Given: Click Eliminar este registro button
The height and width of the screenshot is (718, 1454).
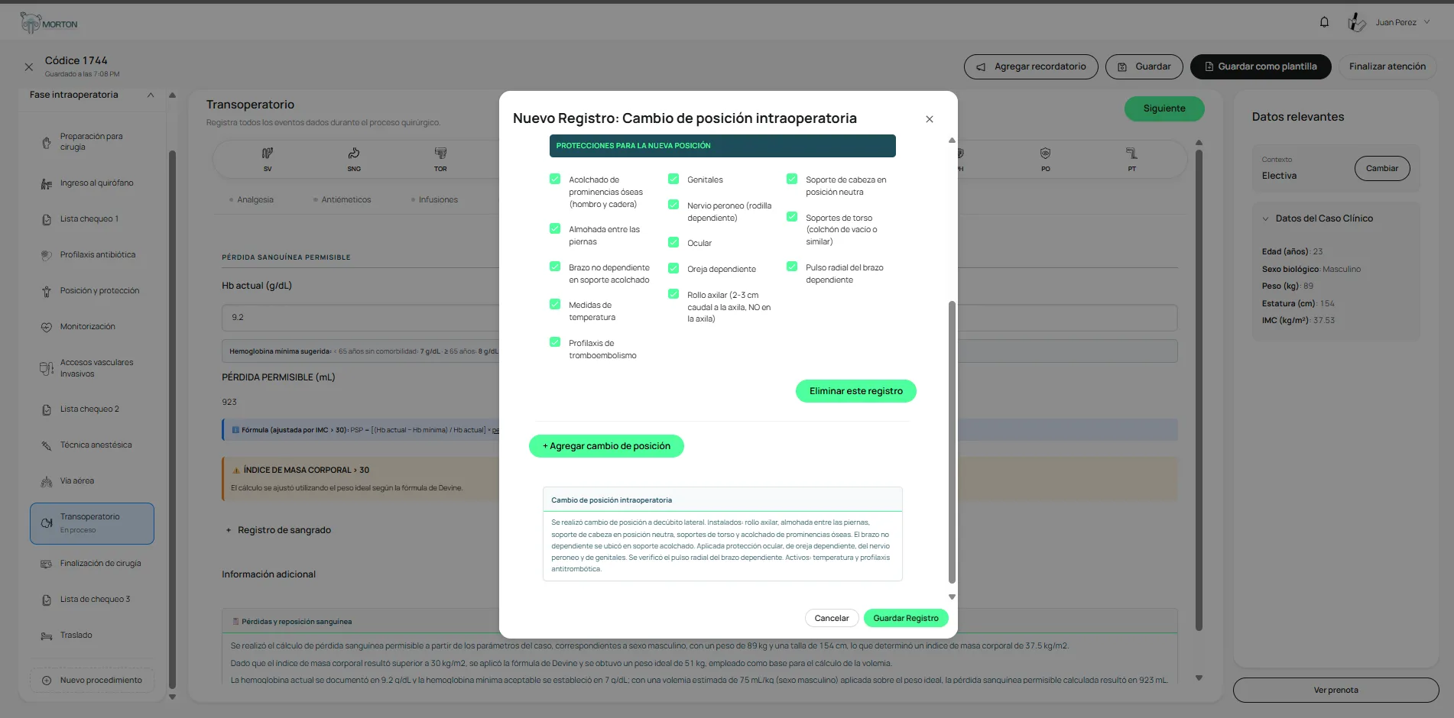Looking at the screenshot, I should pos(856,391).
